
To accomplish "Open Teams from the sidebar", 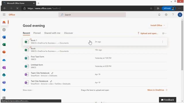I will [4, 82].
